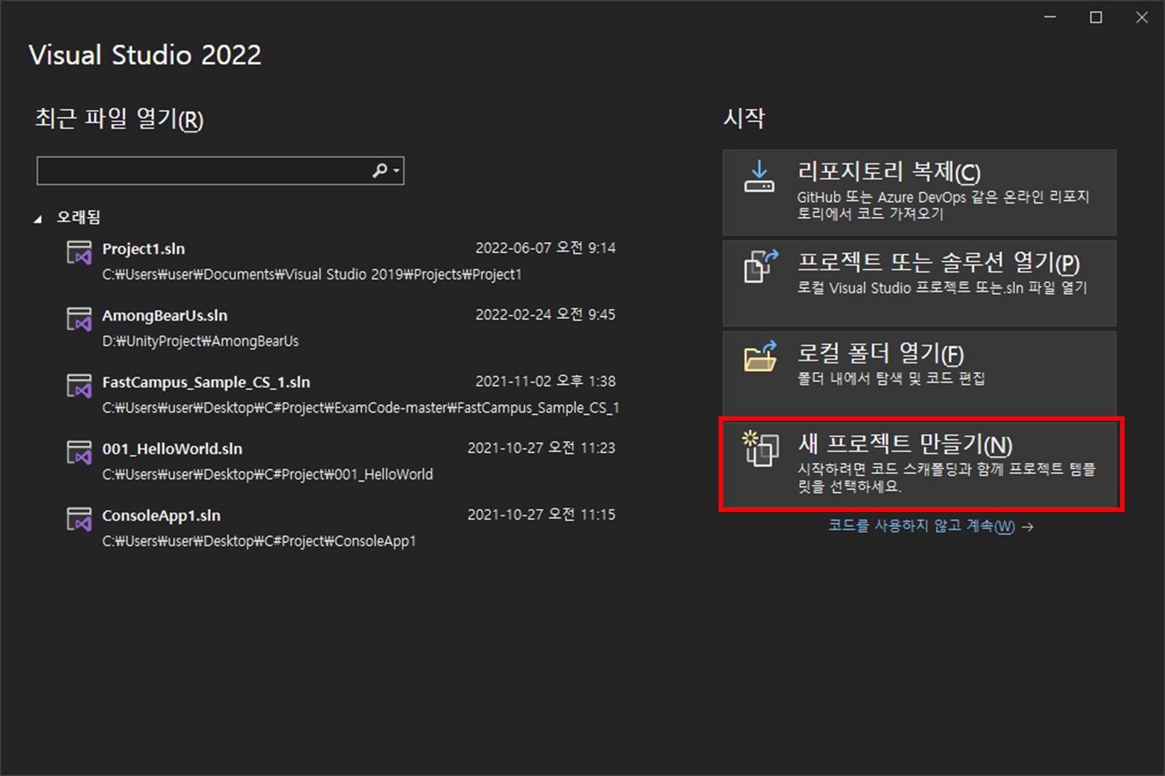Open the recent item Project1.sln
Image resolution: width=1165 pixels, height=776 pixels.
point(341,261)
